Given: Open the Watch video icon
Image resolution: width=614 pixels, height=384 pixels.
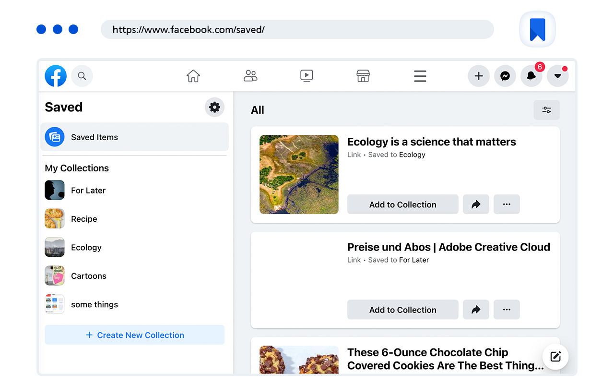Looking at the screenshot, I should point(307,76).
